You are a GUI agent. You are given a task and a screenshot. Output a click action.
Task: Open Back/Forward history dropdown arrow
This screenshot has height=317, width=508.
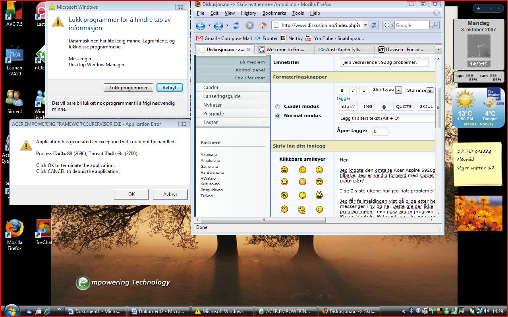227,25
